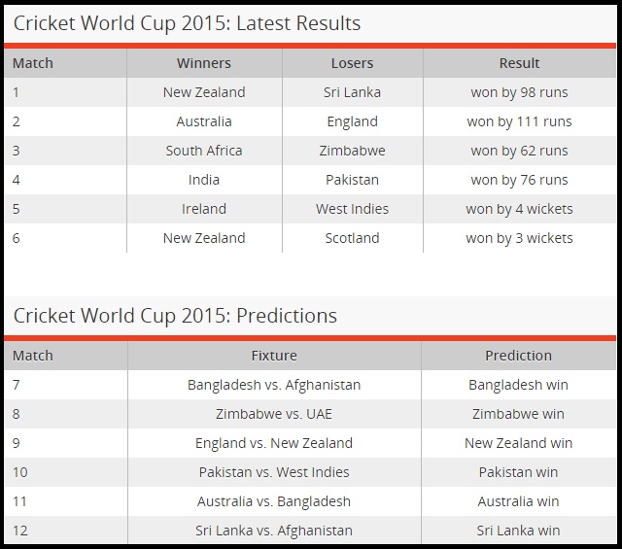Click the Zimbabwe cell in Losers column
The width and height of the screenshot is (622, 549).
pos(352,151)
